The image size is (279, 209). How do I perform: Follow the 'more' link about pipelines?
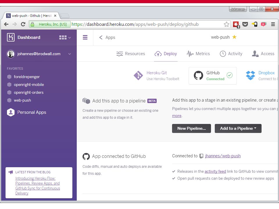[x=177, y=116]
